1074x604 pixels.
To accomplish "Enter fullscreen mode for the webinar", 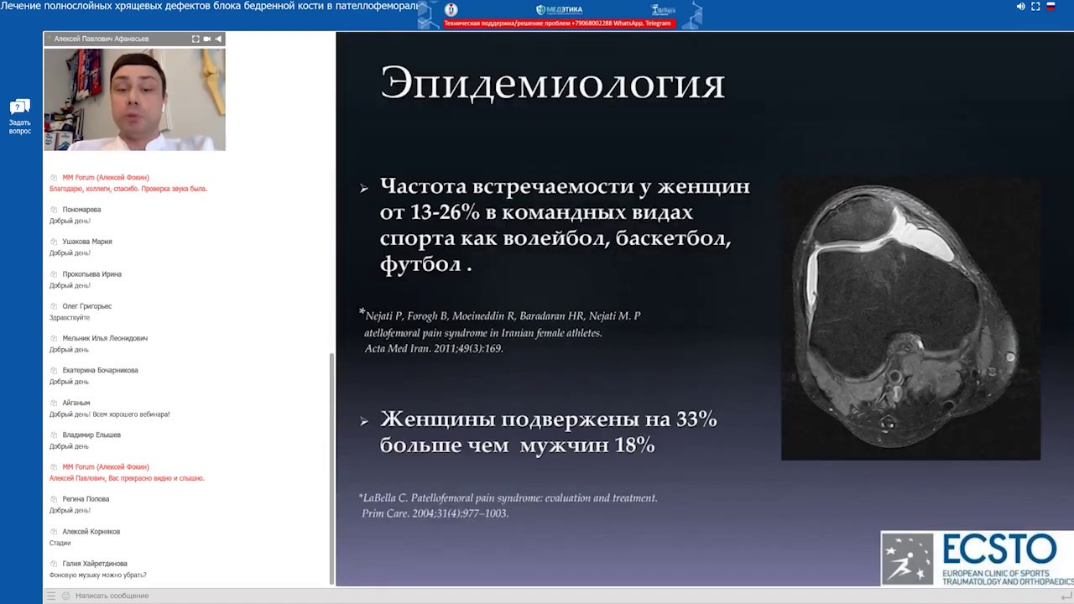I will pos(1035,6).
